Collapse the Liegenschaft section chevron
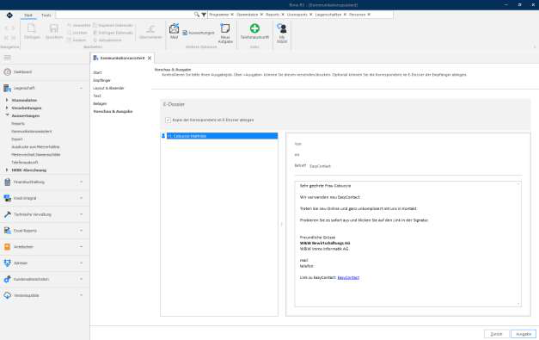 click(x=81, y=88)
